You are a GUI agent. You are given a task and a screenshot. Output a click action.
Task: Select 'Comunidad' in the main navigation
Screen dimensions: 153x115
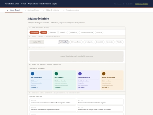pyautogui.click(x=99, y=42)
